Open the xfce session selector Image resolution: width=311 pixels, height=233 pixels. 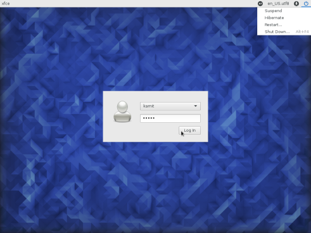[6, 3]
